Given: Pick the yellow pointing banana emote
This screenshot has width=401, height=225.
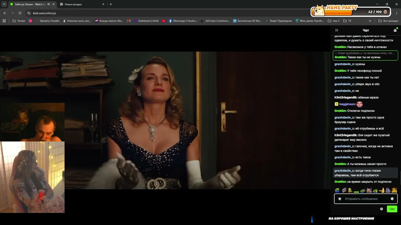Looking at the screenshot, I should 382,190.
